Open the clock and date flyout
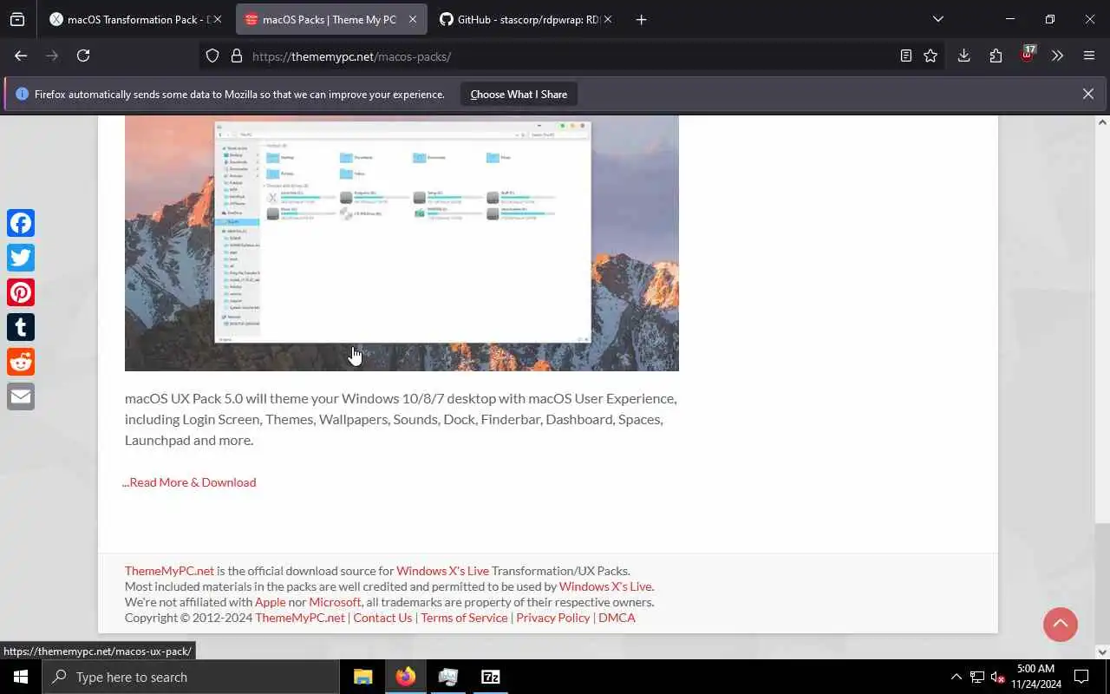This screenshot has height=694, width=1110. pyautogui.click(x=1036, y=677)
